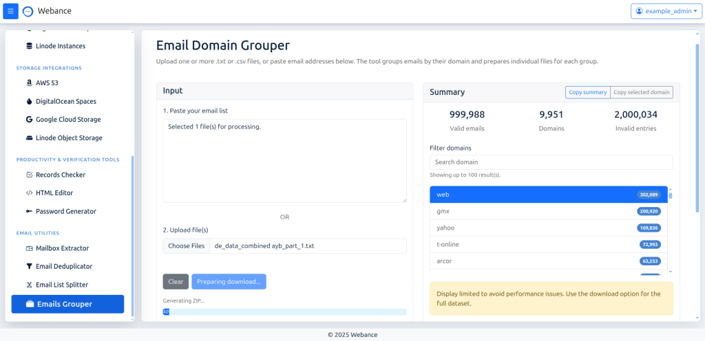The image size is (705, 341).
Task: Select the gmx domain row
Action: (x=549, y=211)
